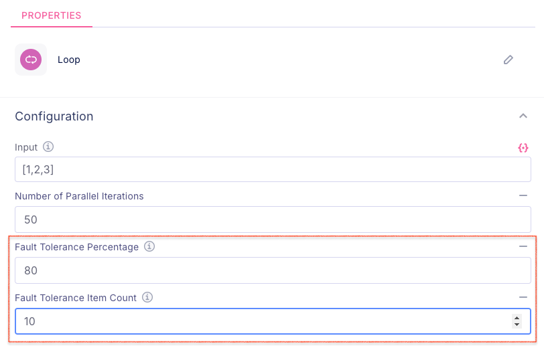Viewport: 544px width, 348px height.
Task: Remove the Fault Tolerance Item Count field
Action: click(523, 297)
